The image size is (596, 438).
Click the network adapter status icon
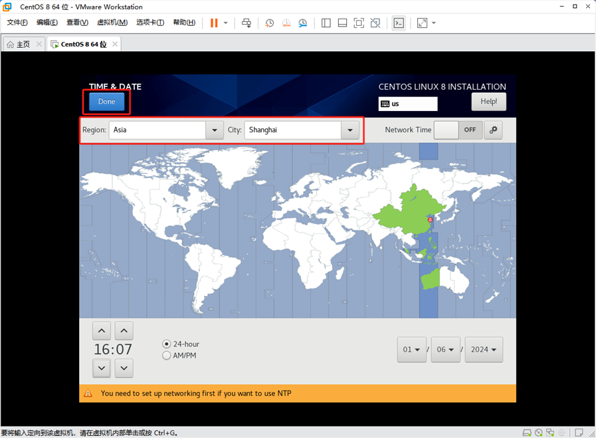(x=550, y=433)
